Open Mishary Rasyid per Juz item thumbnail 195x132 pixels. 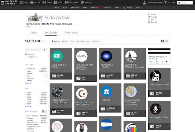(159, 51)
